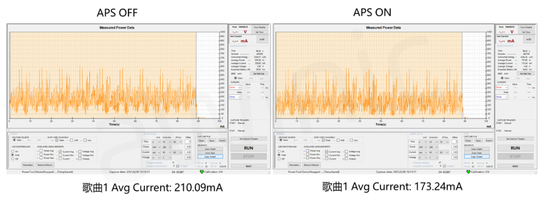The width and height of the screenshot is (542, 202).
Task: Click Set Capture Triggers in APS ON window
Action: tap(515, 138)
